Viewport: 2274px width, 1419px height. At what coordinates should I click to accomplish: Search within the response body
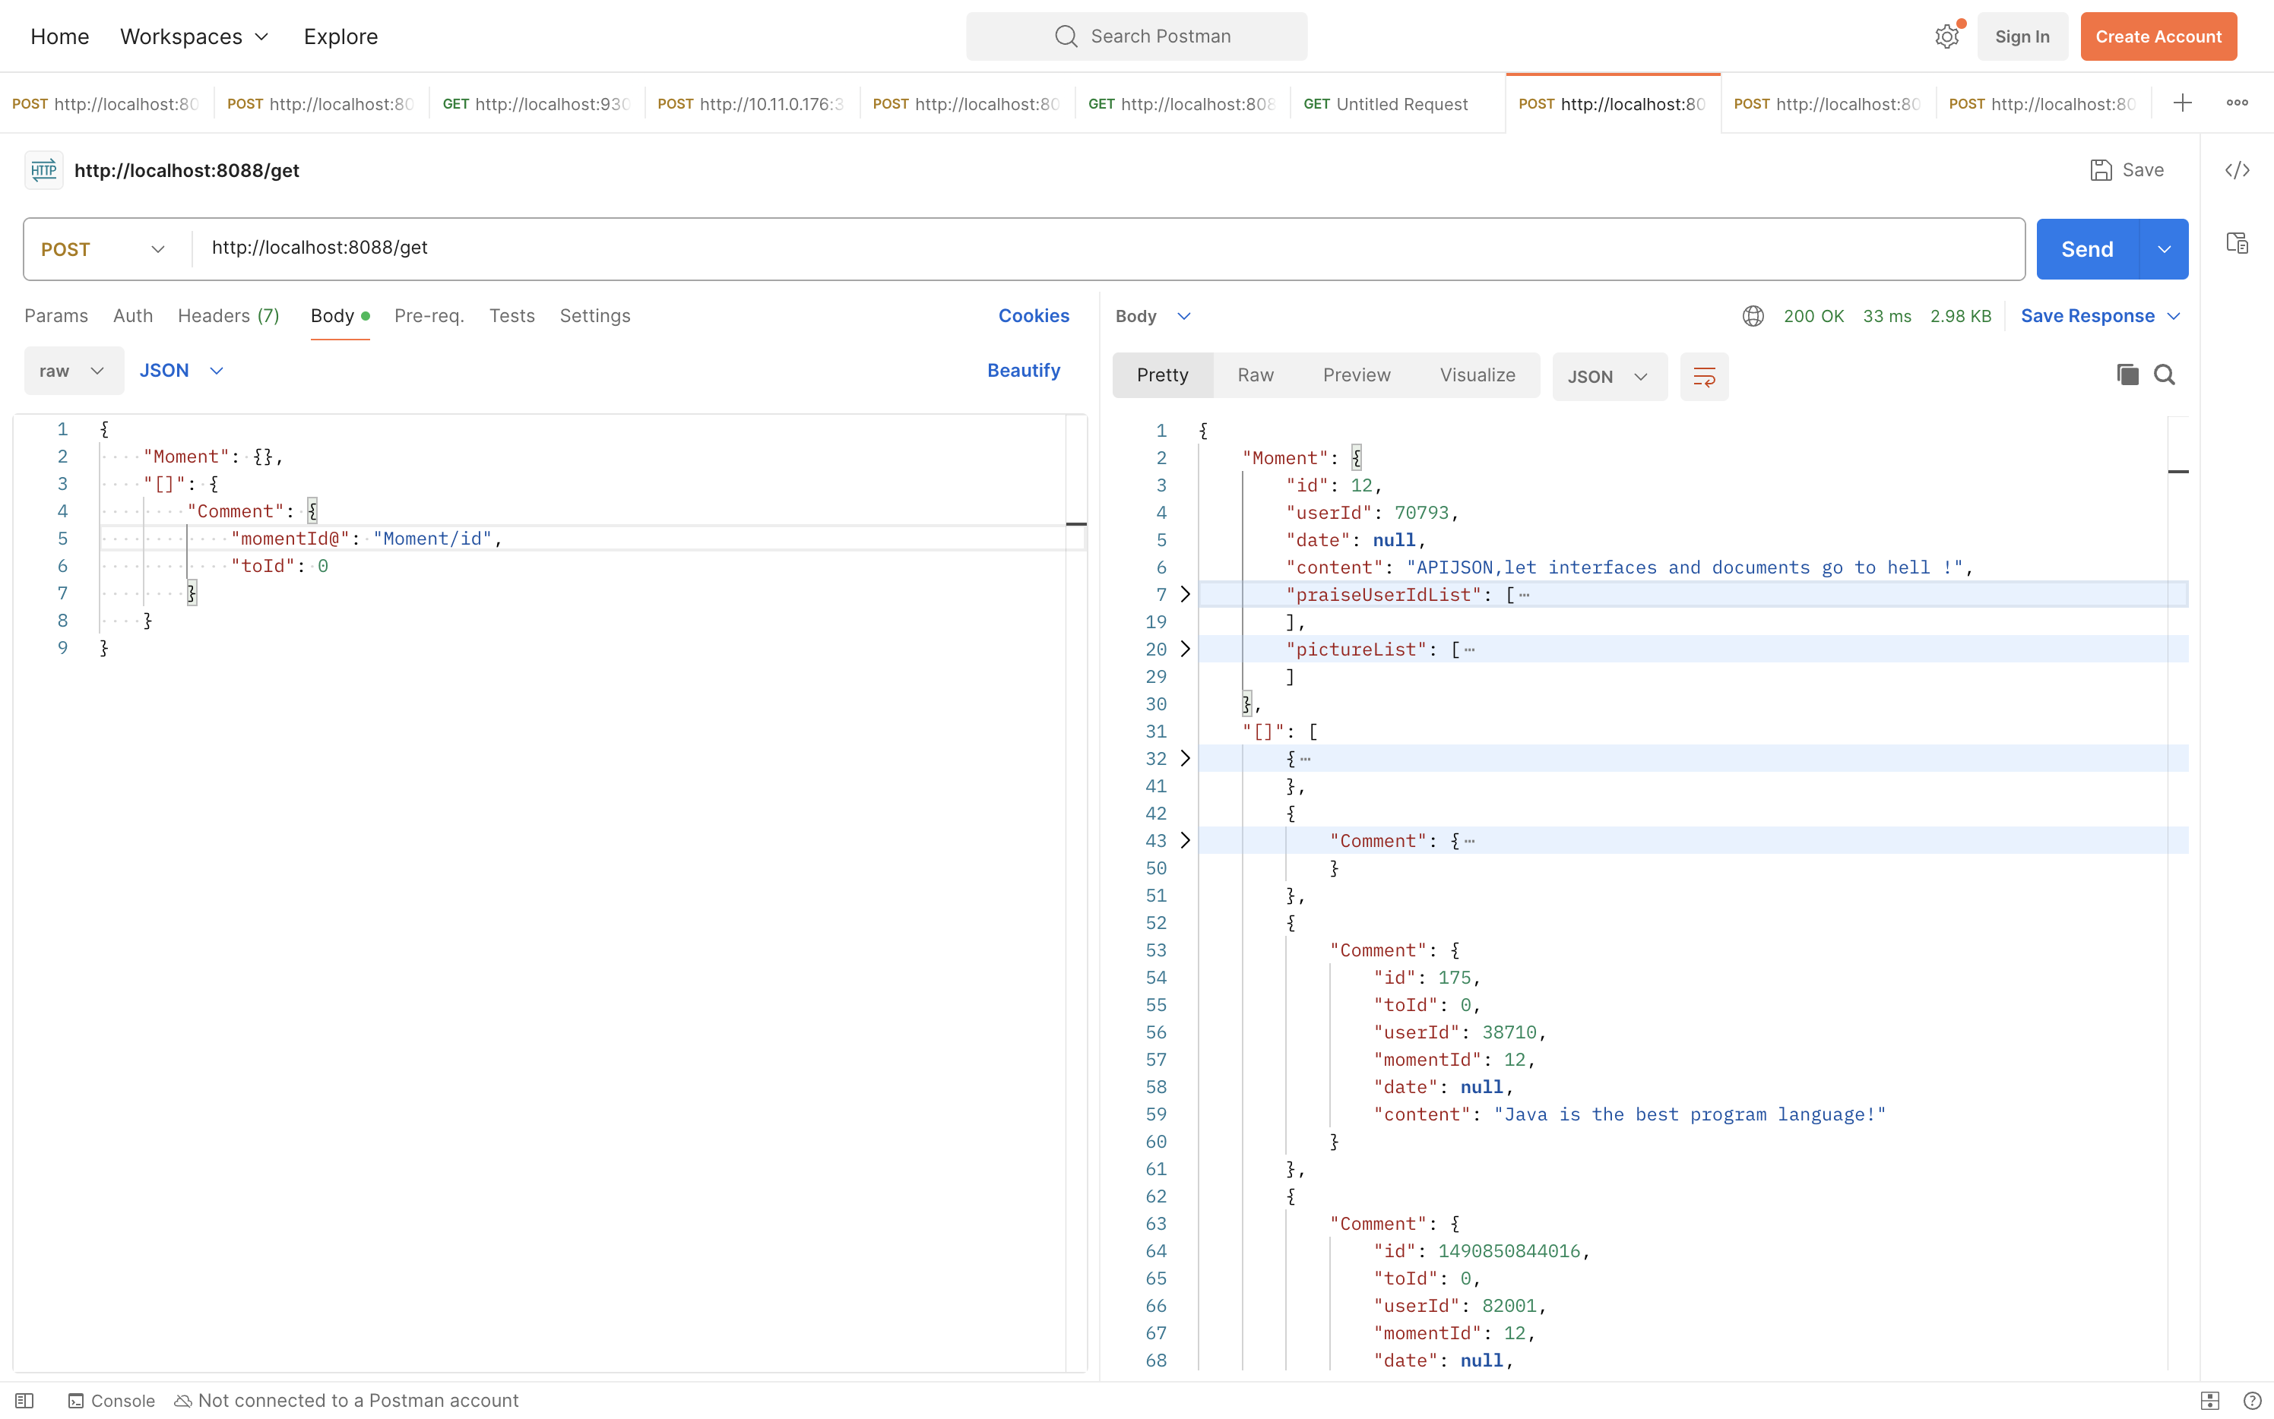coord(2164,375)
